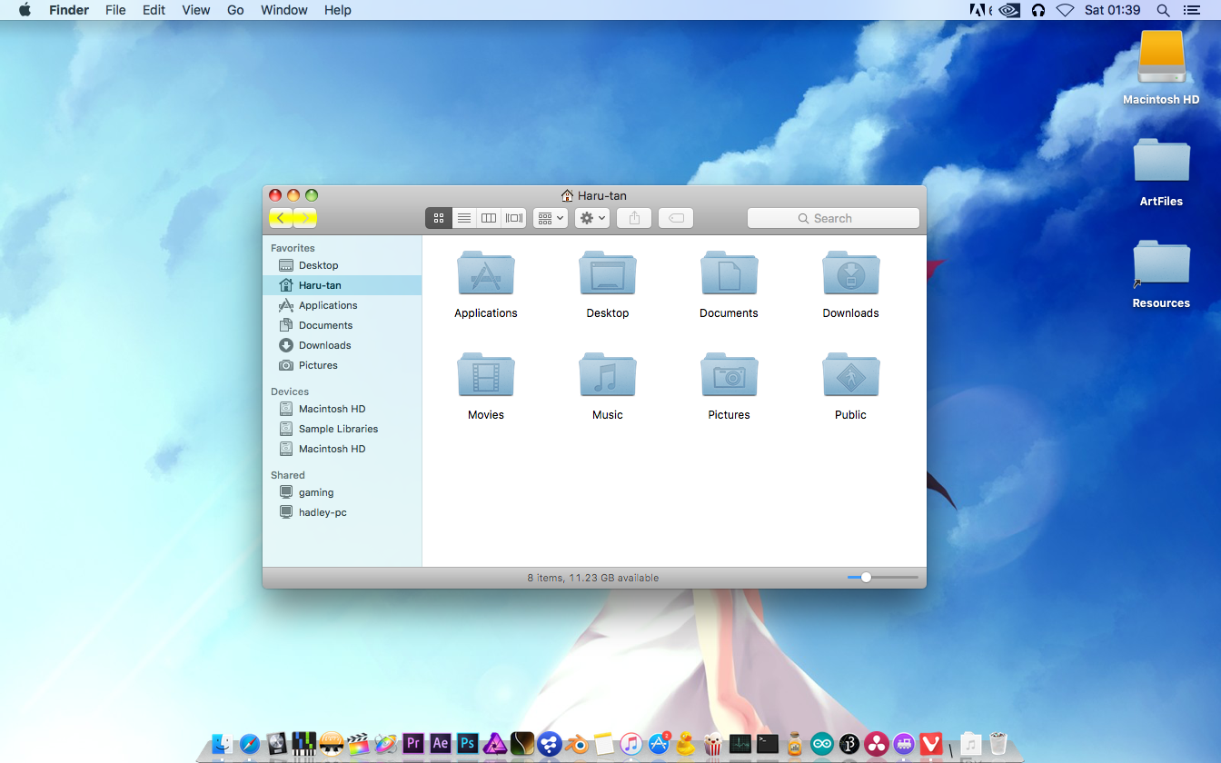The width and height of the screenshot is (1221, 763).
Task: Launch Photoshop from the Dock
Action: [x=467, y=744]
